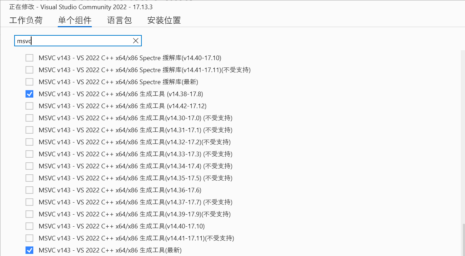This screenshot has height=256, width=465.
Task: Check Spectre 缓解库(v14.40-17.10) component
Action: coord(29,58)
